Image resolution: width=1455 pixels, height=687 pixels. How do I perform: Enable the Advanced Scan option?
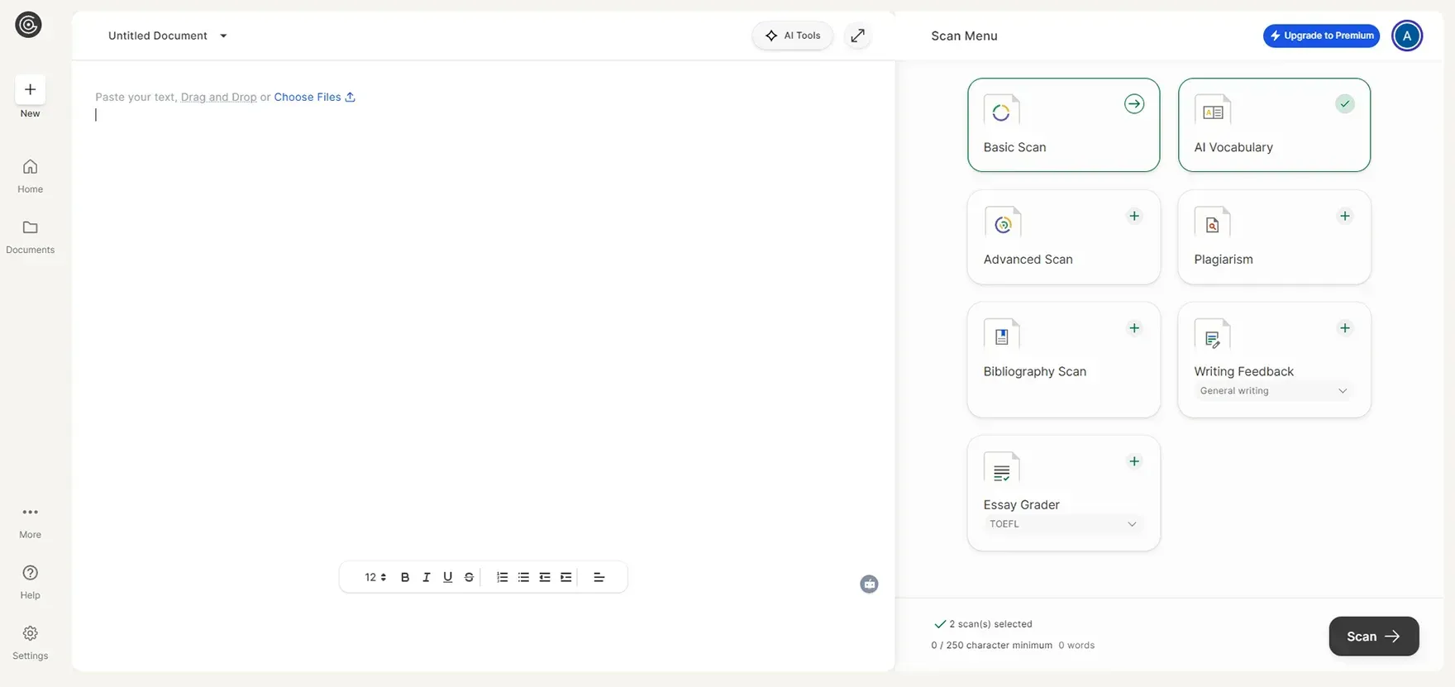point(1134,217)
